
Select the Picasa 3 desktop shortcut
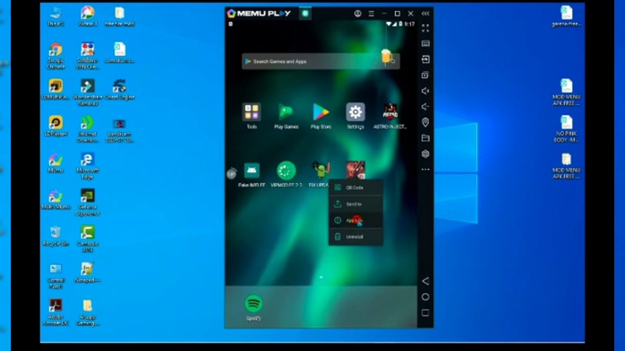pos(88,17)
